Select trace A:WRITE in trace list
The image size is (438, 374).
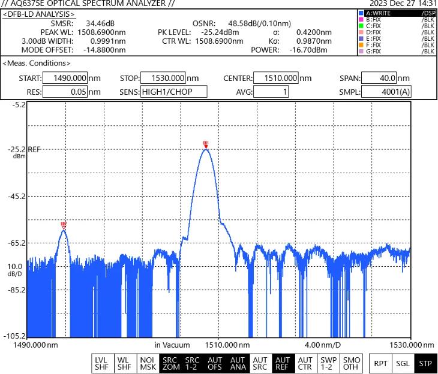[396, 13]
